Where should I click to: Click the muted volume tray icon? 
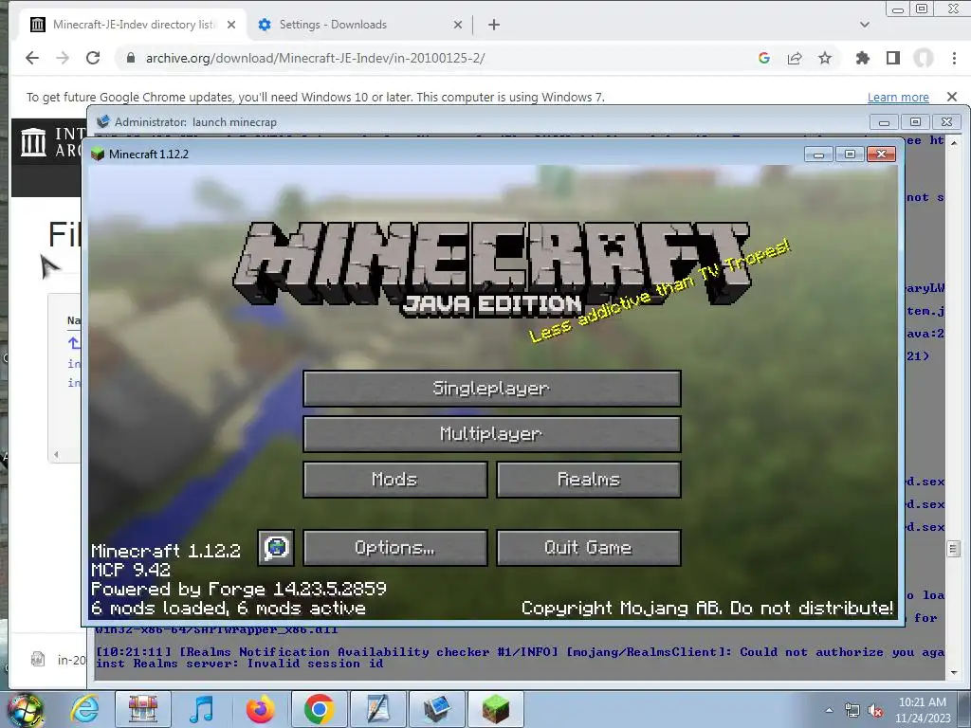(x=875, y=711)
